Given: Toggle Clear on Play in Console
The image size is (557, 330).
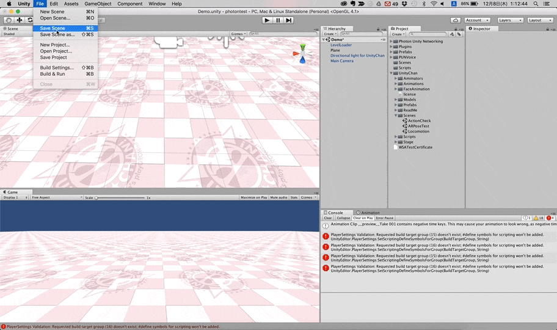Looking at the screenshot, I should [363, 218].
